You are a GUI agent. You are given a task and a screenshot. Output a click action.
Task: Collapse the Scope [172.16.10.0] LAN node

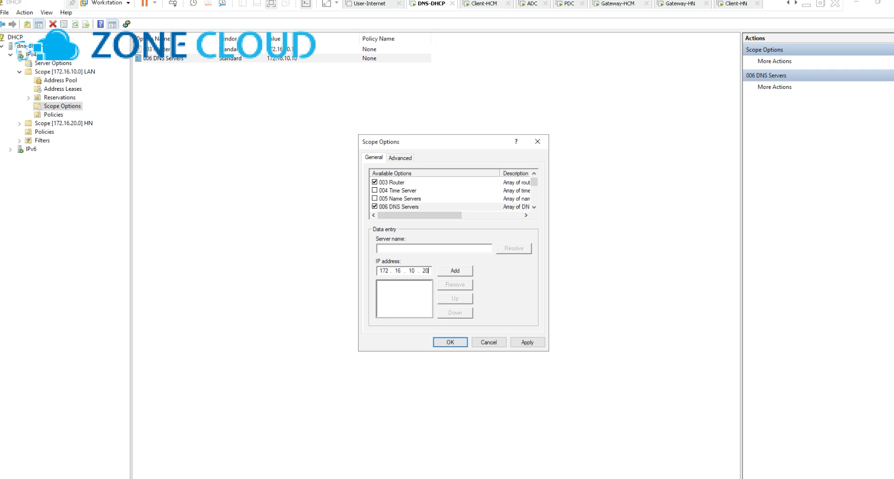(19, 72)
